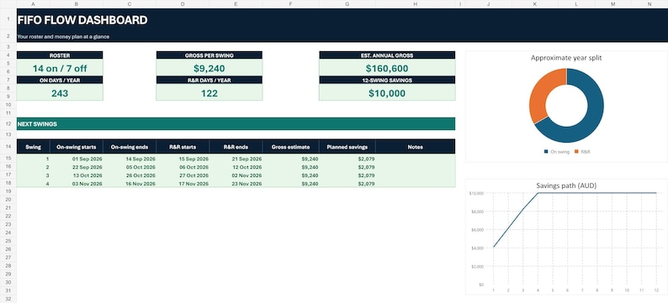Click the $10,000 axis label in savings chart
Image resolution: width=668 pixels, height=303 pixels.
click(476, 193)
